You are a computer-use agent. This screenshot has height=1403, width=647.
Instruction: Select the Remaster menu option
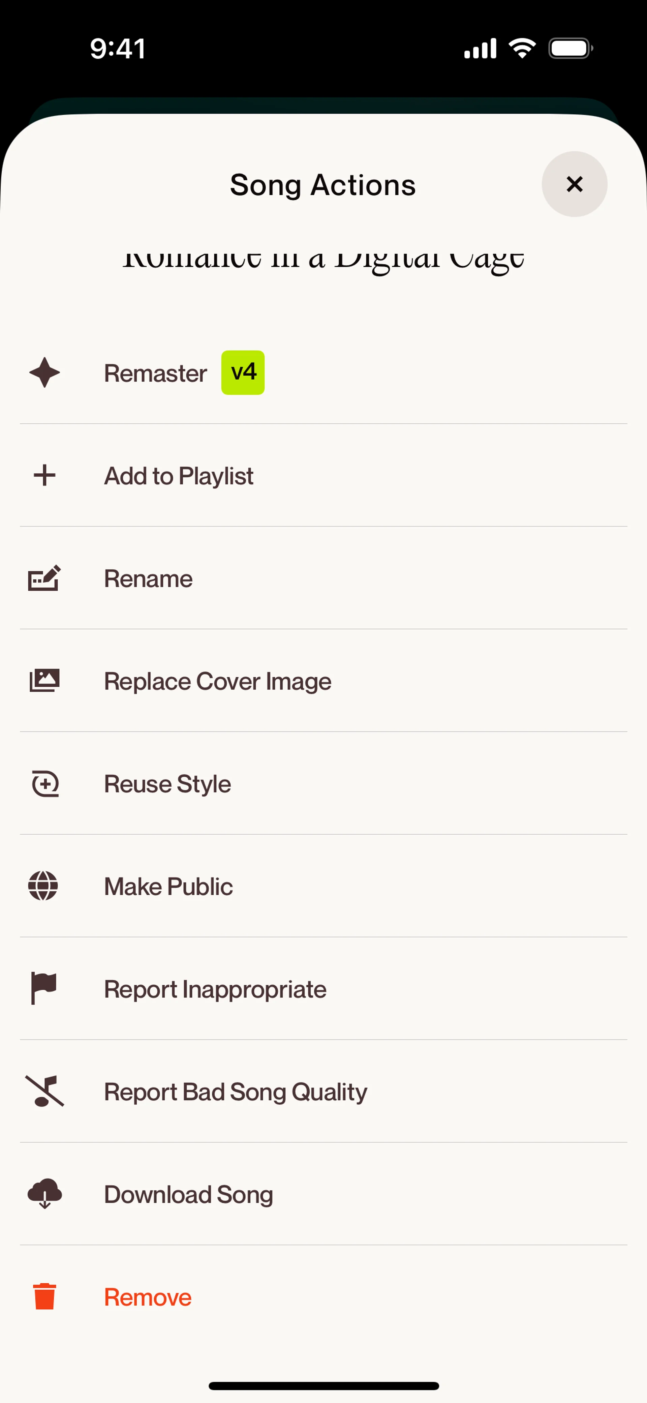pyautogui.click(x=156, y=374)
